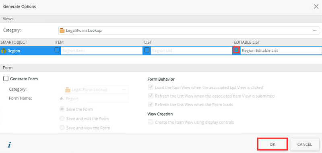Click the blue info icon
Screen dimensions: 322x153
(9, 145)
